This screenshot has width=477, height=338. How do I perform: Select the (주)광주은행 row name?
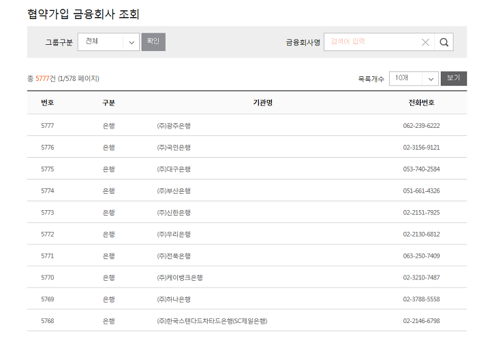click(x=174, y=126)
